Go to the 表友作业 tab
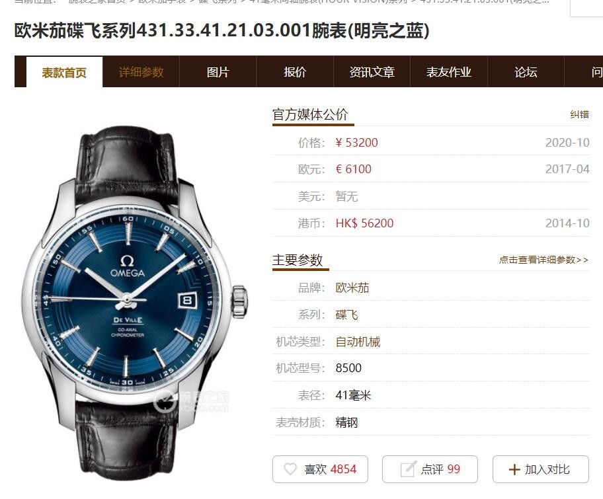This screenshot has height=499, width=603. (449, 72)
